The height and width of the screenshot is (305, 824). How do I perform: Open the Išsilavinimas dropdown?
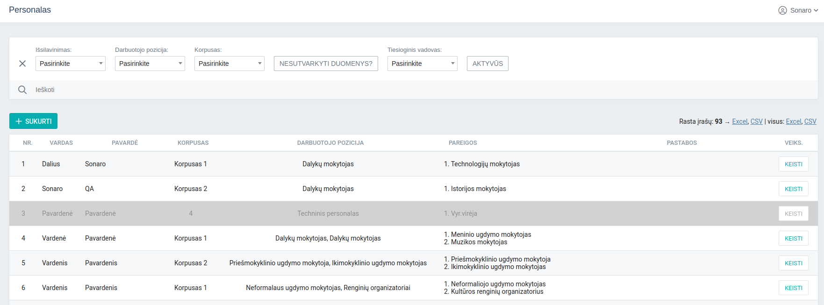71,64
